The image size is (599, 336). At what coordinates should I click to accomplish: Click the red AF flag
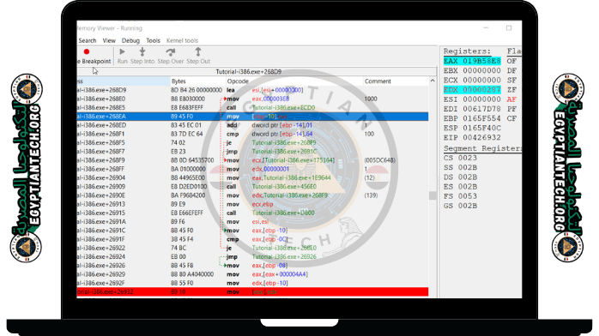511,99
